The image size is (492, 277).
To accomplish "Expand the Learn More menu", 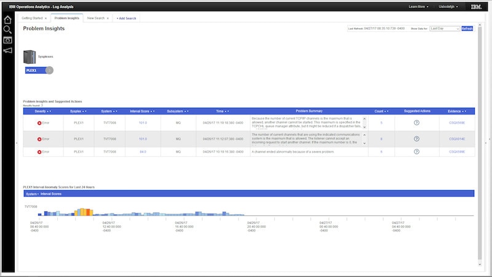I will coord(418,7).
